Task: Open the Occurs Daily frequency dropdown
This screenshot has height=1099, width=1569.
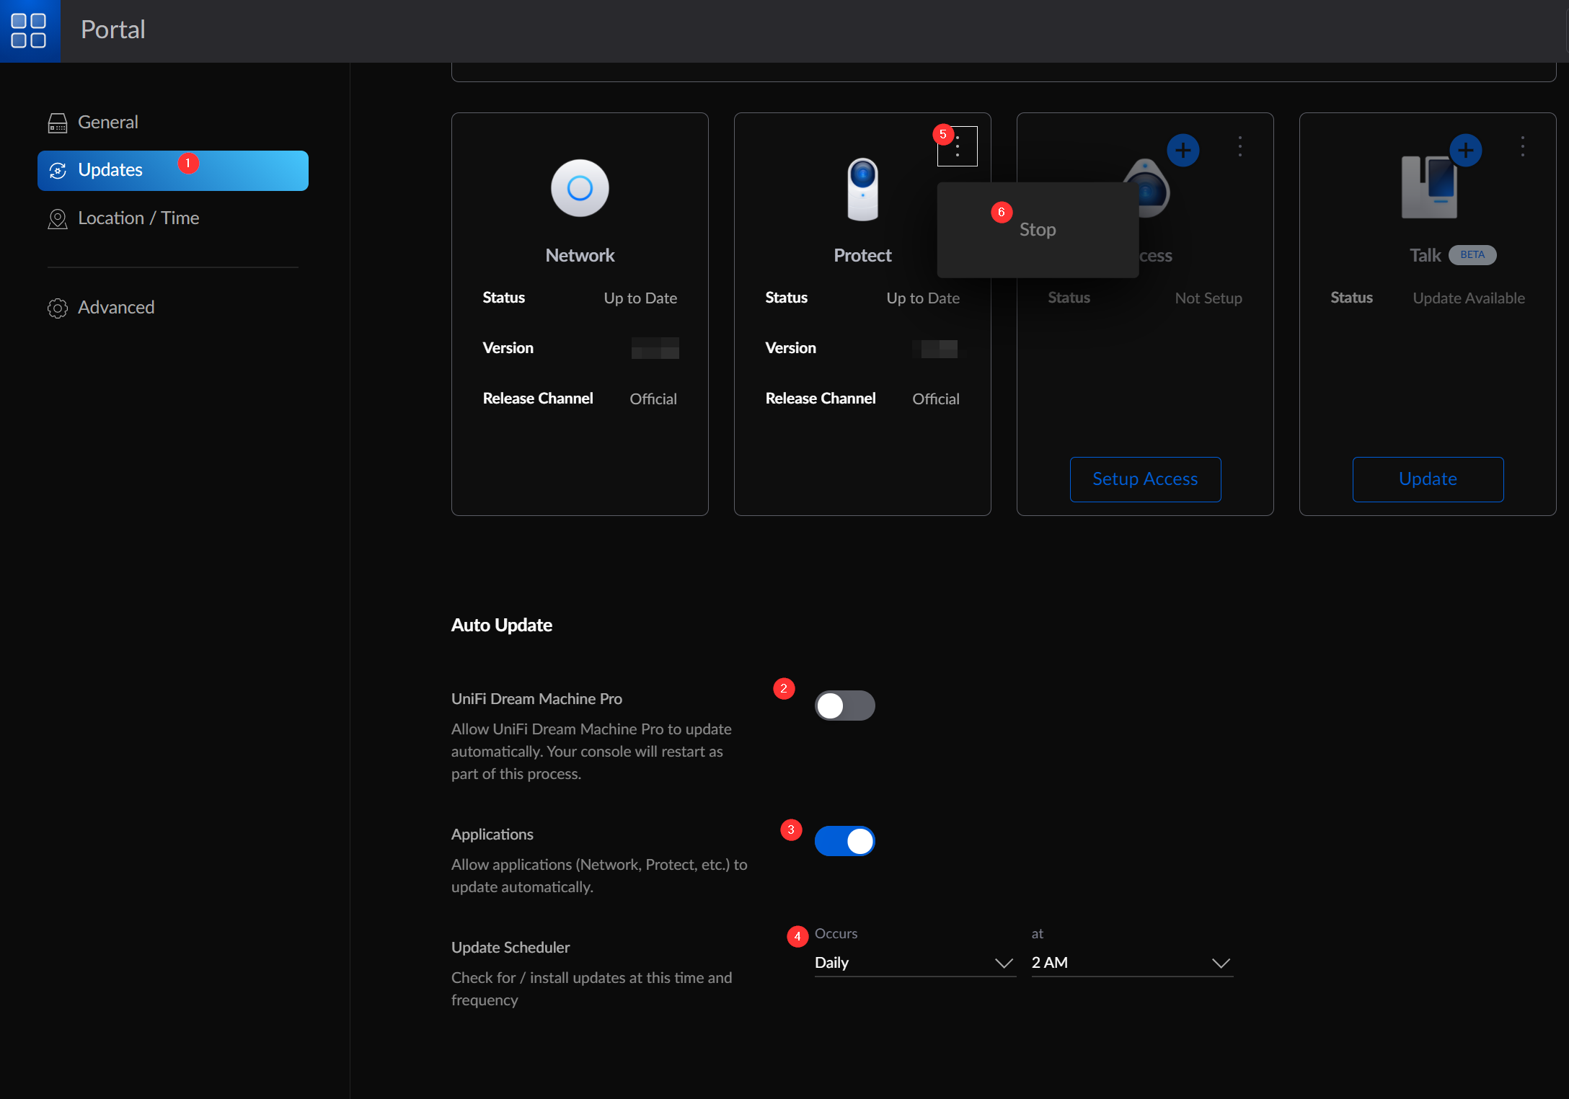Action: pyautogui.click(x=914, y=963)
